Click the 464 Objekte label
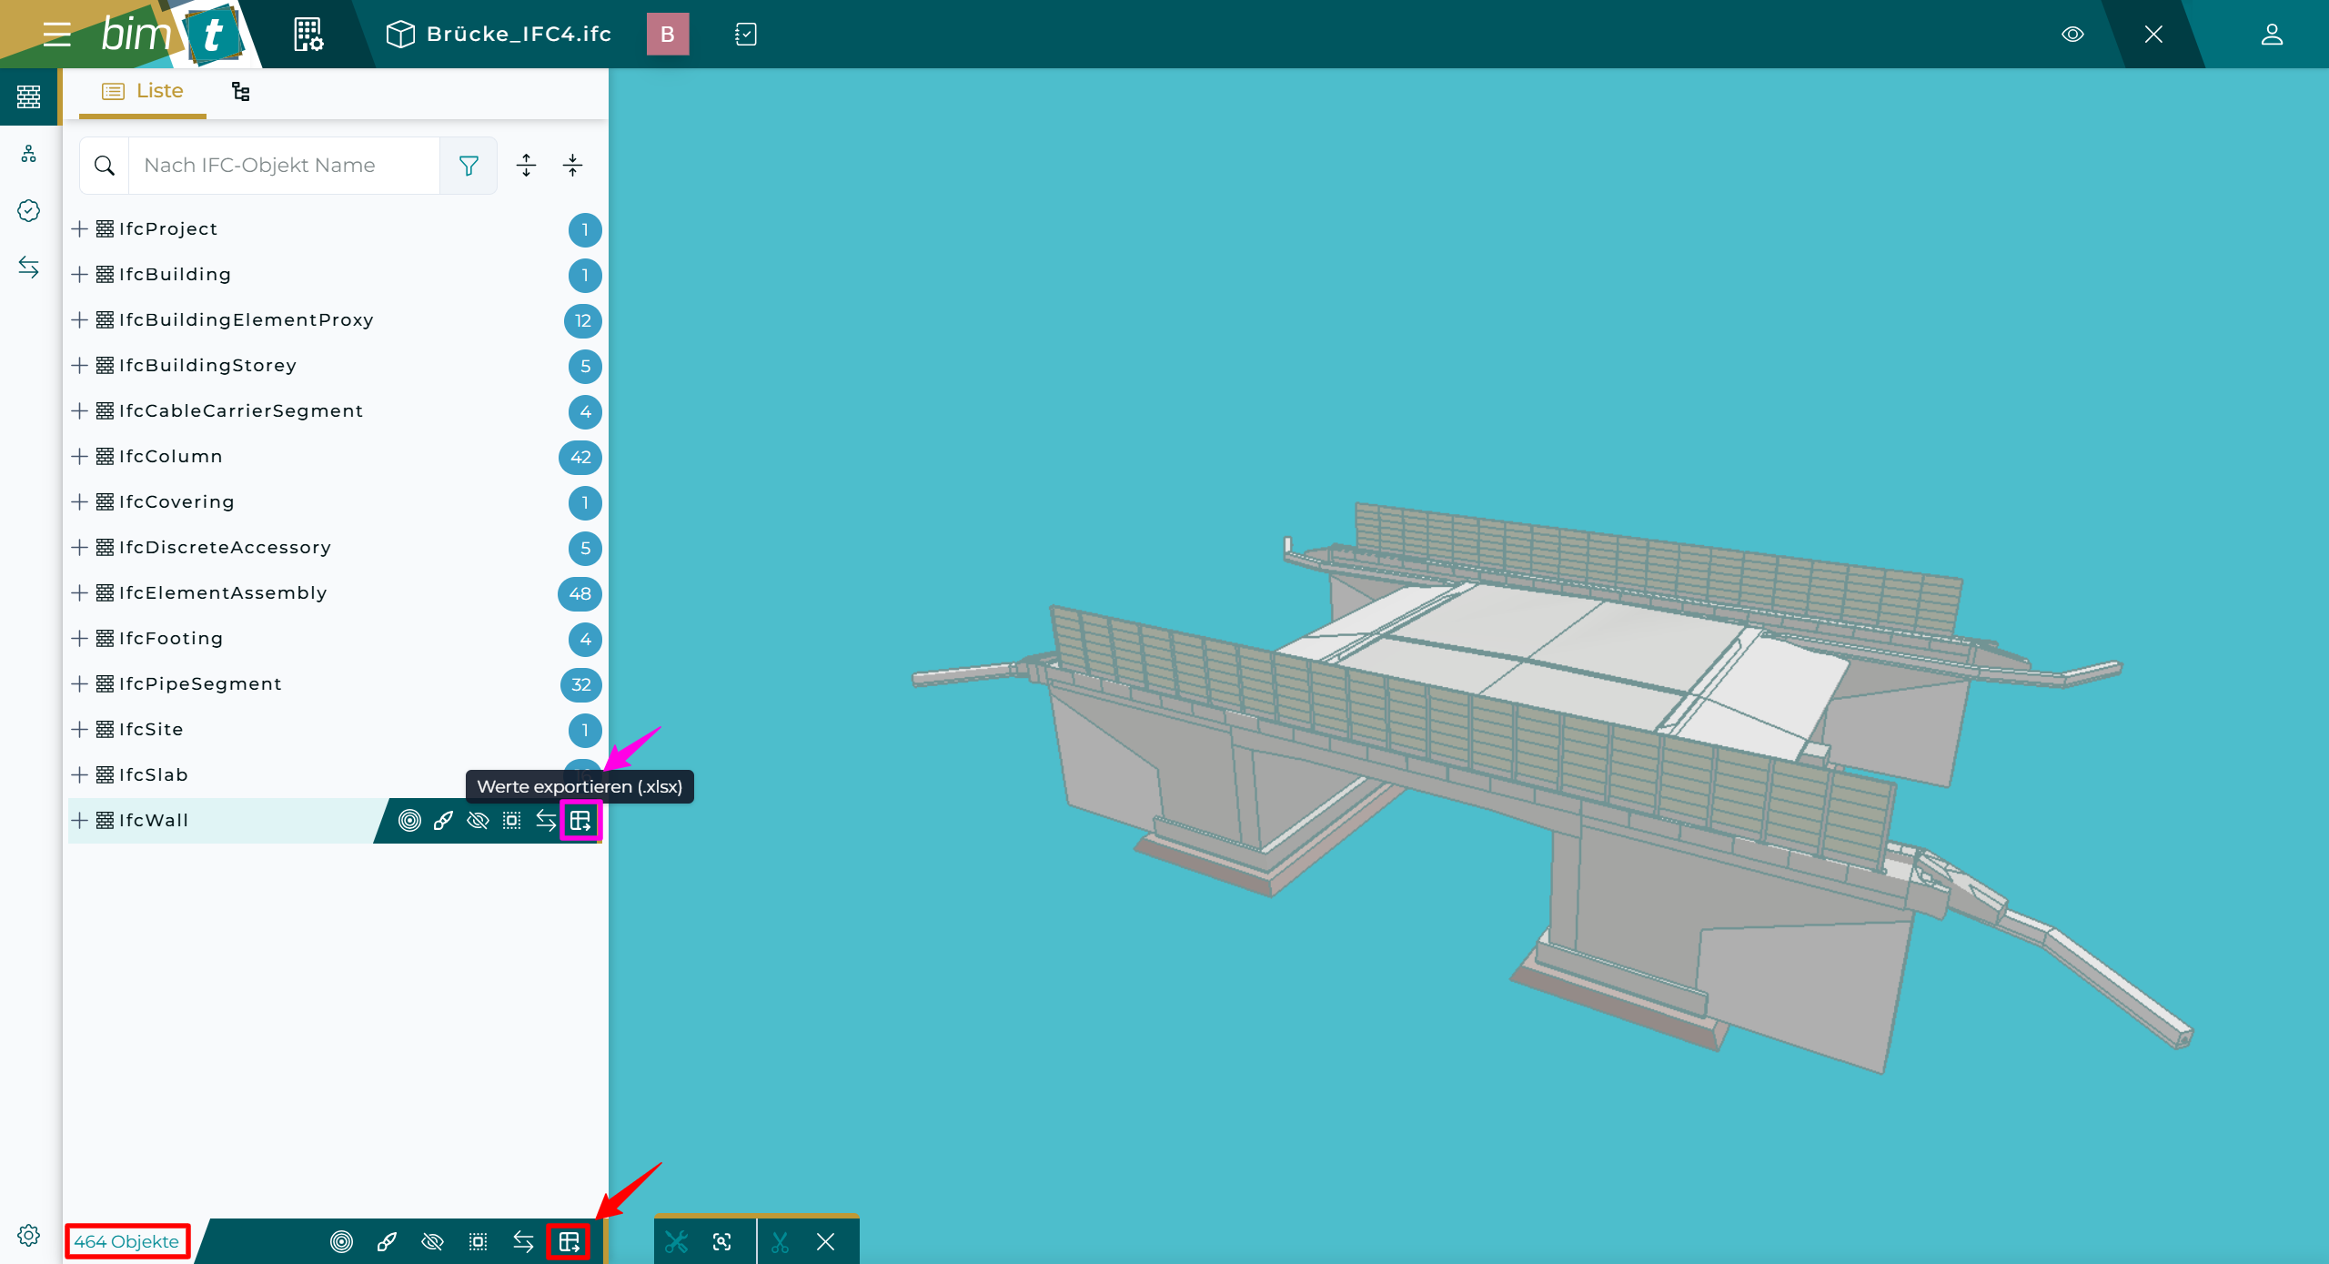The image size is (2329, 1264). tap(126, 1241)
